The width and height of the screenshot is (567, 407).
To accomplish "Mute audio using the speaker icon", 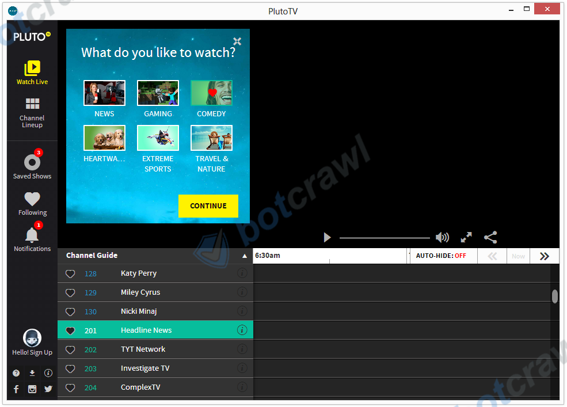I will (442, 237).
